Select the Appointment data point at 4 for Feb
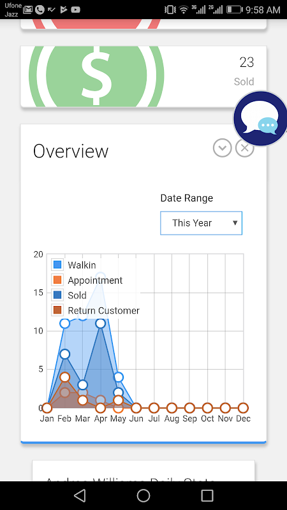 (x=65, y=377)
